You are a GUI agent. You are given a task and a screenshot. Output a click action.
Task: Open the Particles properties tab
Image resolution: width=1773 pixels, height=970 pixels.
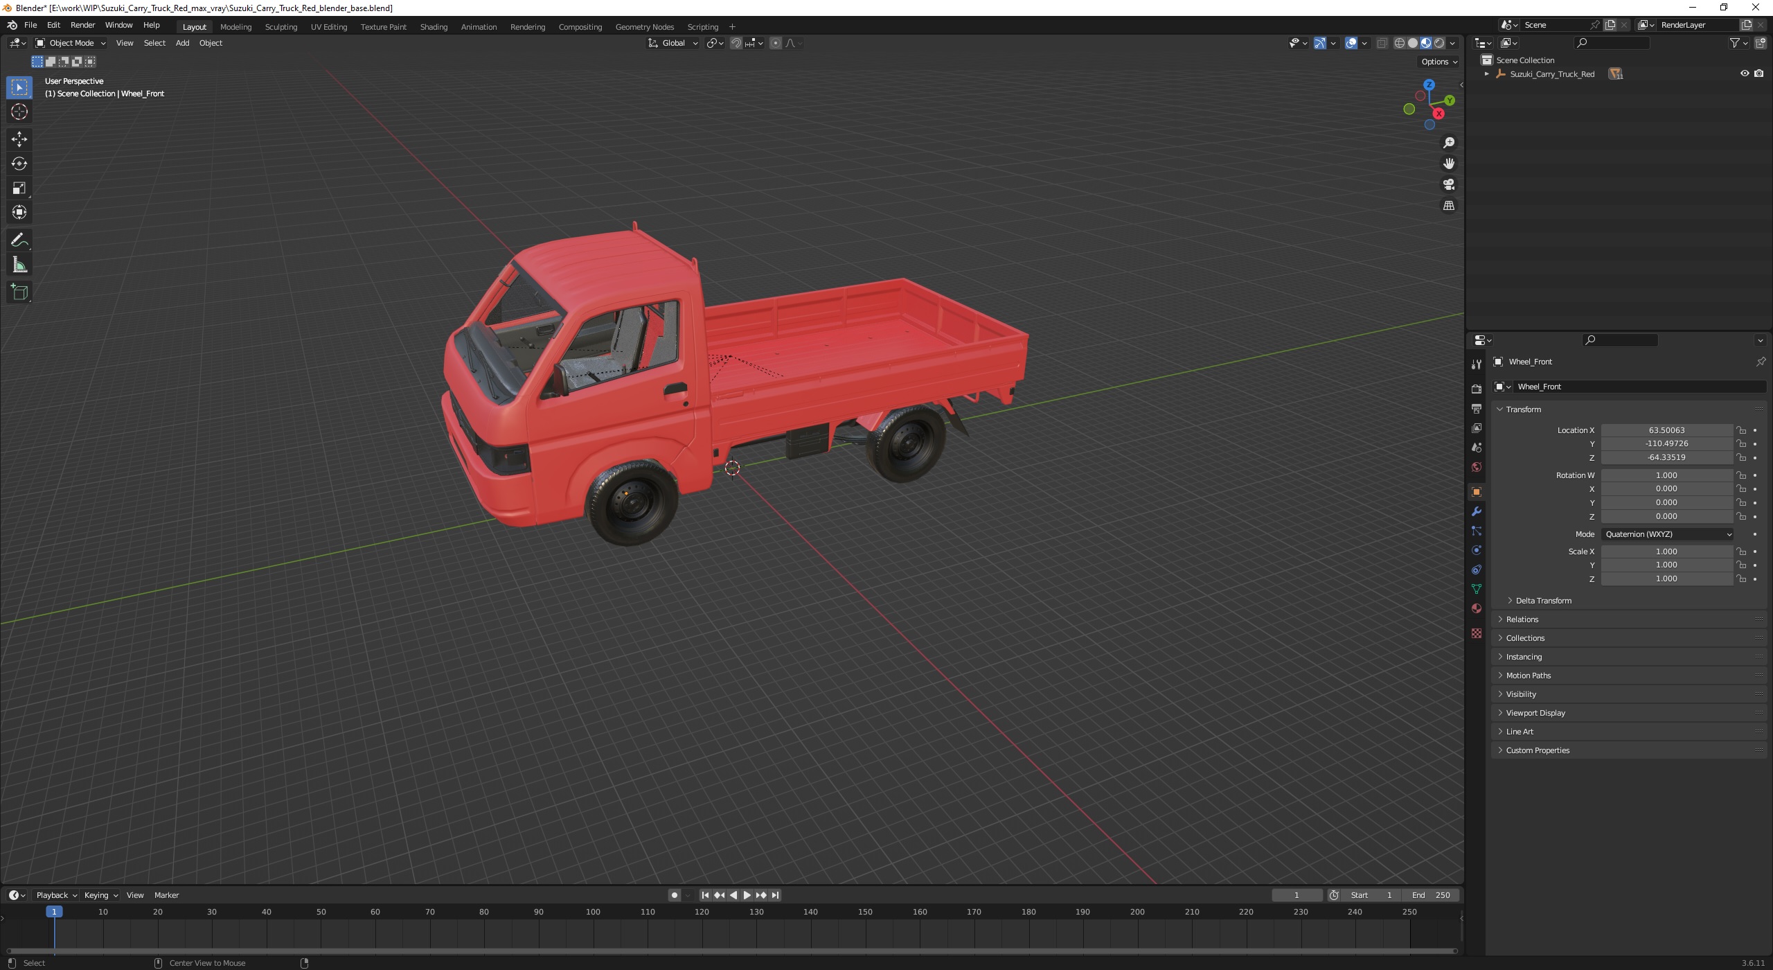tap(1477, 531)
